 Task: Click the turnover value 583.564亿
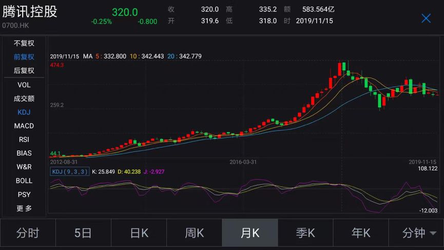pos(318,9)
